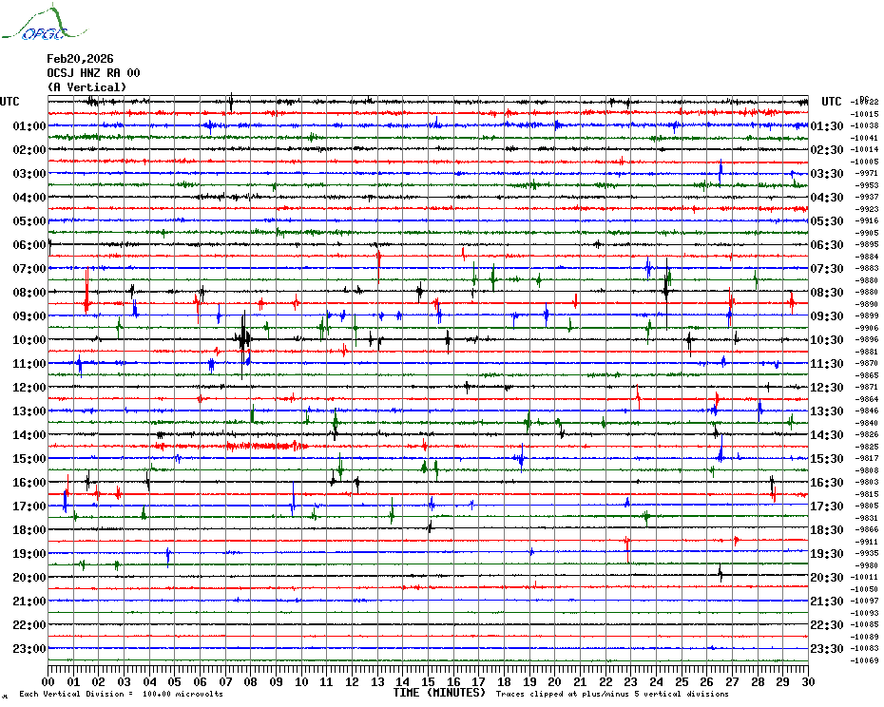
Task: Click the offset value -10069
Action: click(865, 660)
